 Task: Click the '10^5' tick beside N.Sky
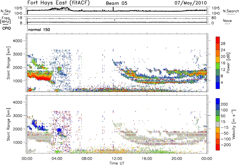(x=18, y=8)
